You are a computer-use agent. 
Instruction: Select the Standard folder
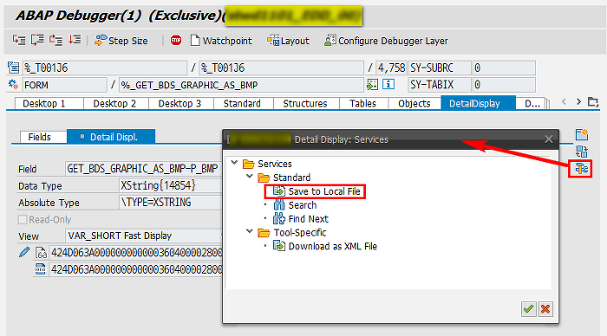coord(284,178)
